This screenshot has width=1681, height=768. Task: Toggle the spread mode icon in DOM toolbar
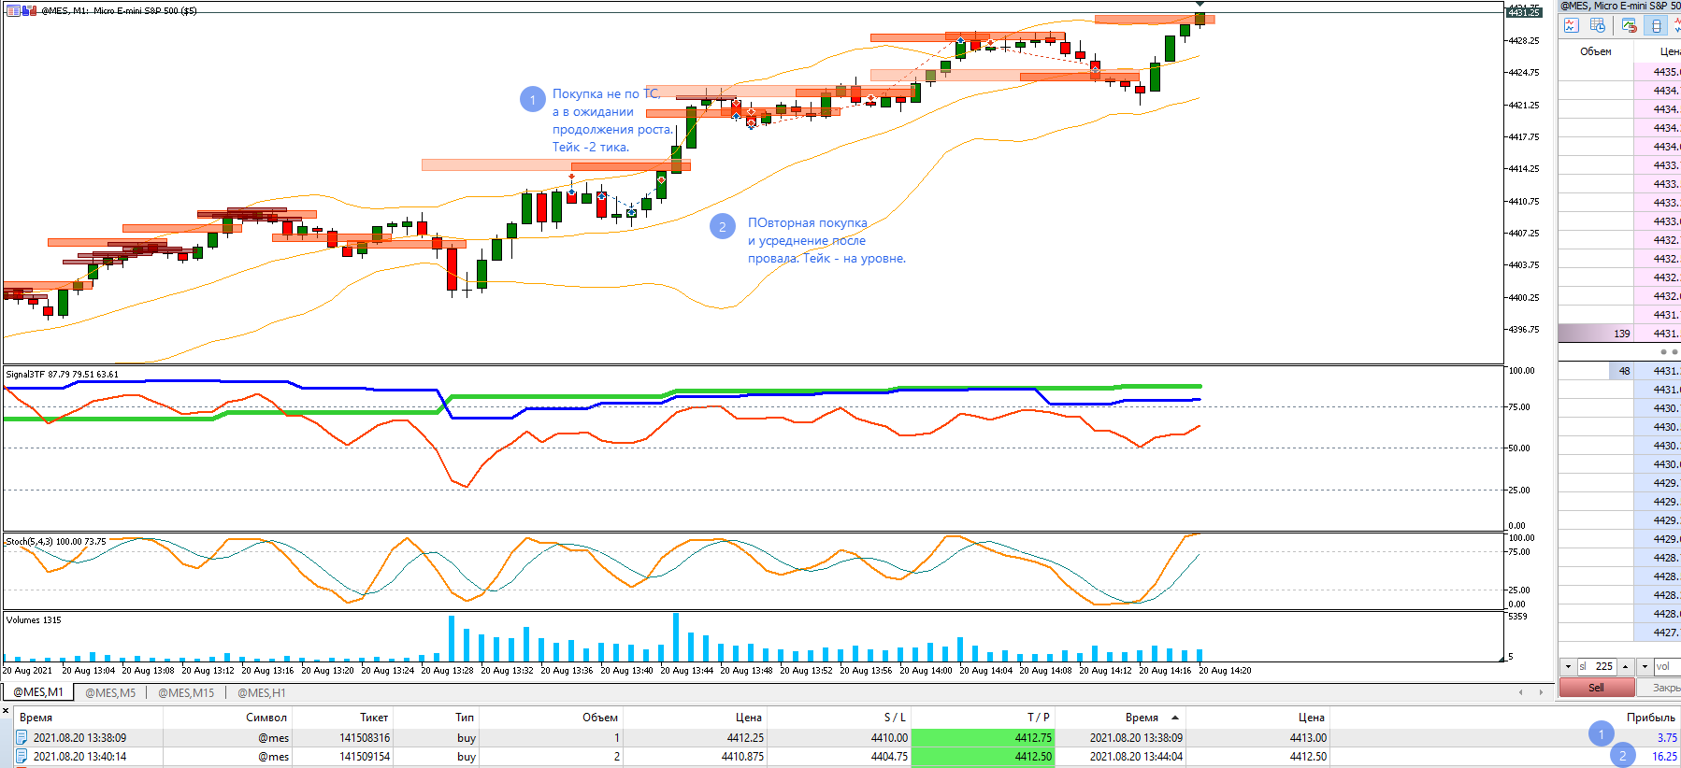click(x=1656, y=25)
